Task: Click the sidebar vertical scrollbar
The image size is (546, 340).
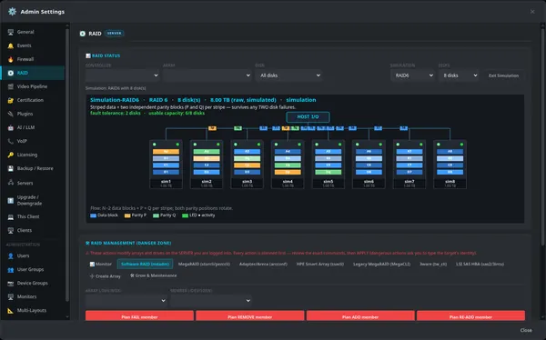Action: [x=67, y=164]
